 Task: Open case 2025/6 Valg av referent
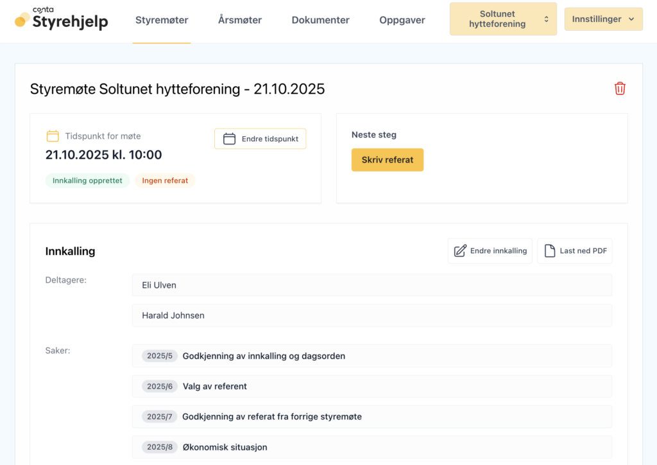point(371,386)
